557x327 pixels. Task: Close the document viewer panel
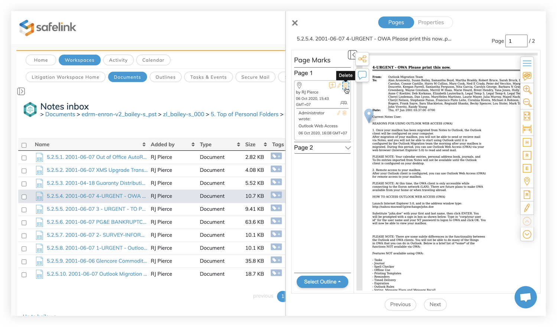[295, 23]
